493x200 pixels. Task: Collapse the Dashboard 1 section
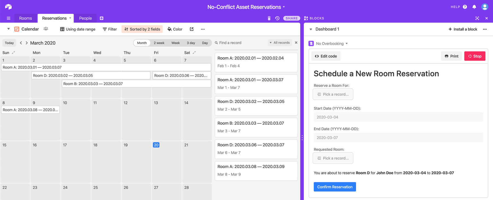[311, 29]
